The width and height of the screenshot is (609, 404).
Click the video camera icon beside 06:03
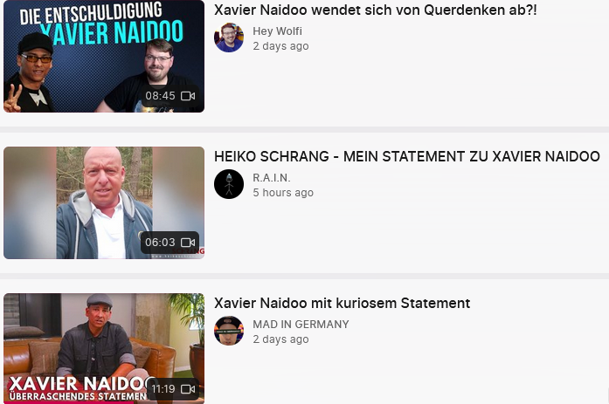click(188, 243)
